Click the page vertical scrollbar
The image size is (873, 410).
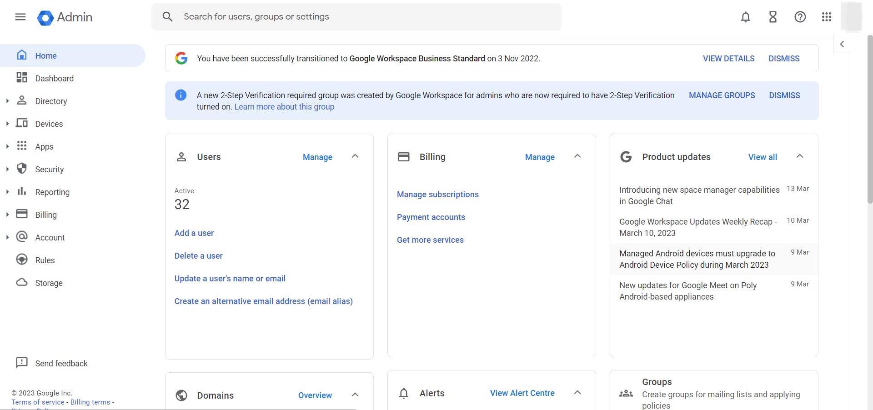pyautogui.click(x=870, y=119)
